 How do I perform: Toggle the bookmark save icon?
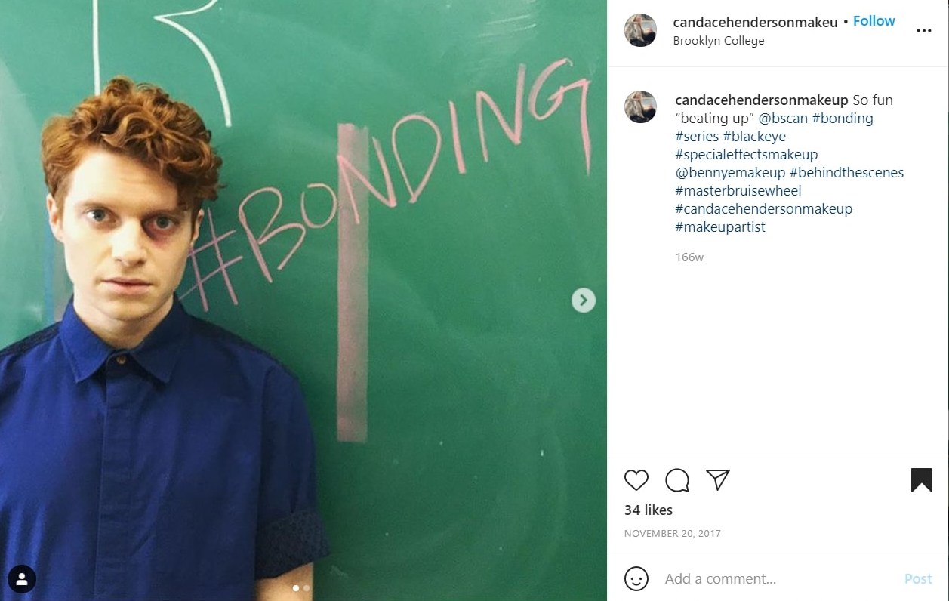click(921, 480)
